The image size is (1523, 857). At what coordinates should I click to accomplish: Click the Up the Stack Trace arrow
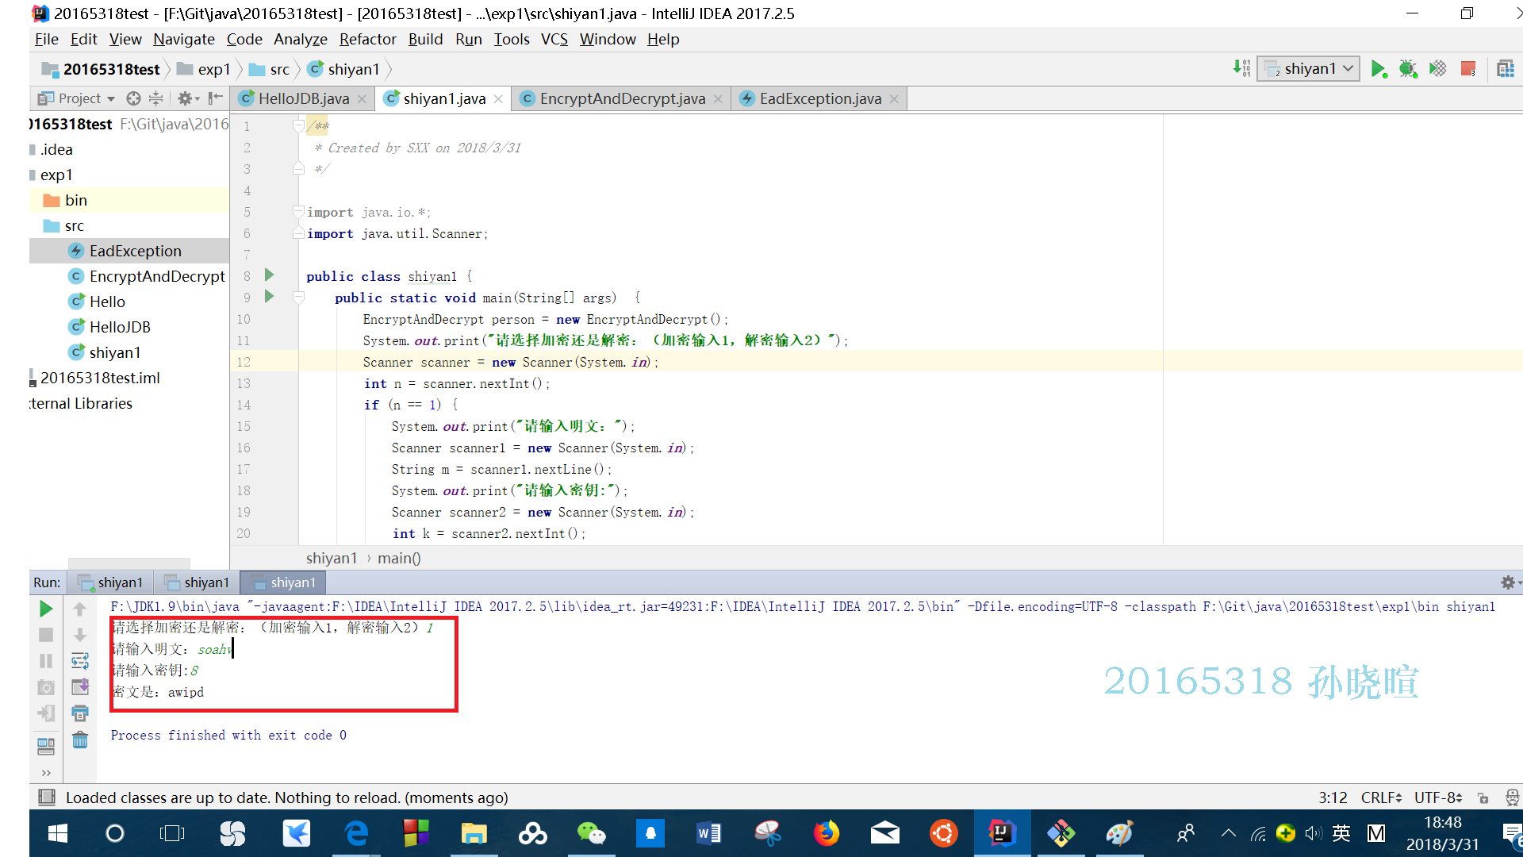[x=79, y=609]
